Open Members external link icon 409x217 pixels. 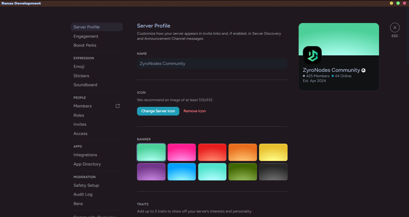[118, 106]
